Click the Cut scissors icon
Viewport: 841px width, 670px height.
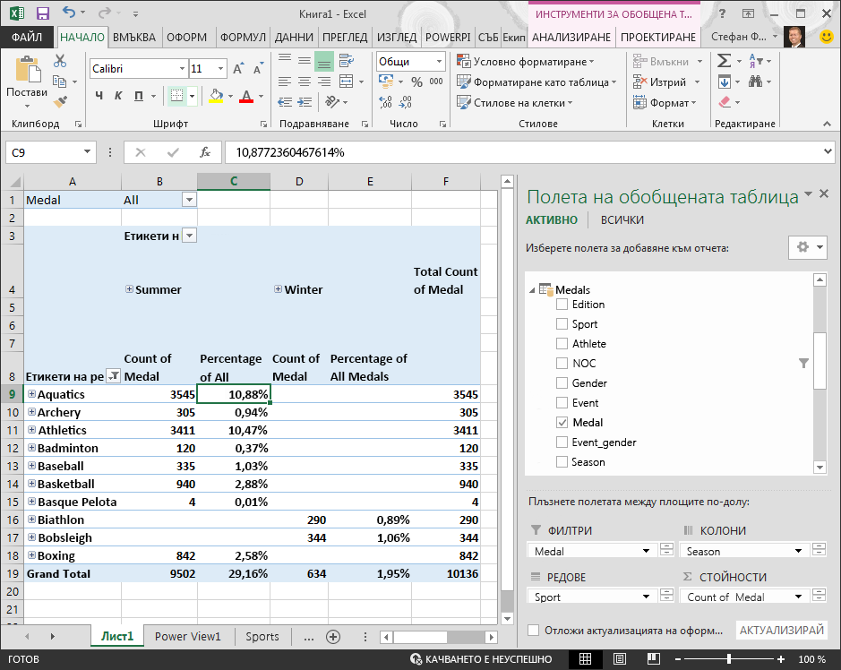click(60, 61)
